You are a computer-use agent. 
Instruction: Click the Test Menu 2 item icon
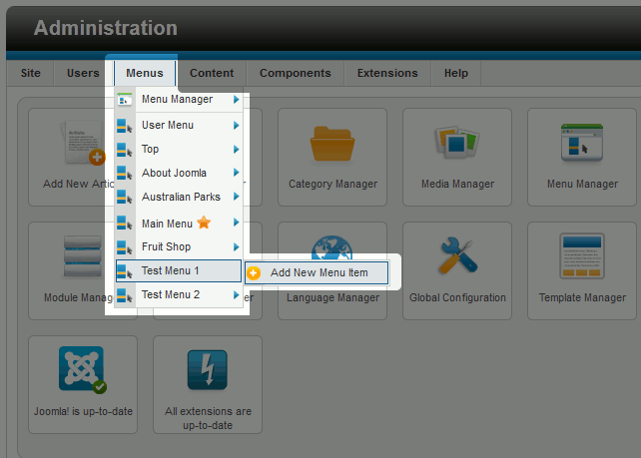pyautogui.click(x=124, y=295)
